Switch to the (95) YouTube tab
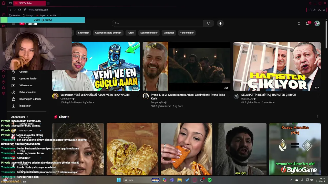The width and height of the screenshot is (328, 184). pos(29,3)
